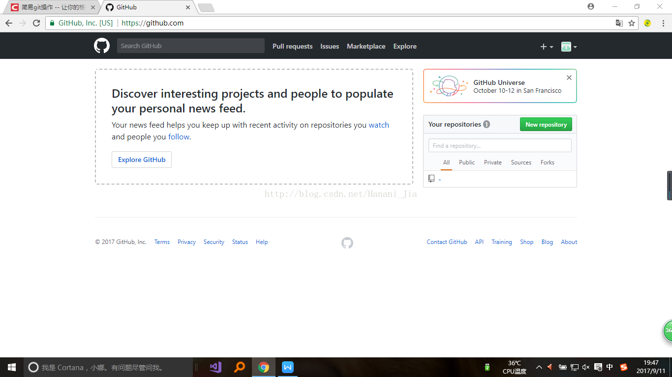Click the footer GitHub mark logo
This screenshot has height=377, width=672.
click(x=347, y=242)
